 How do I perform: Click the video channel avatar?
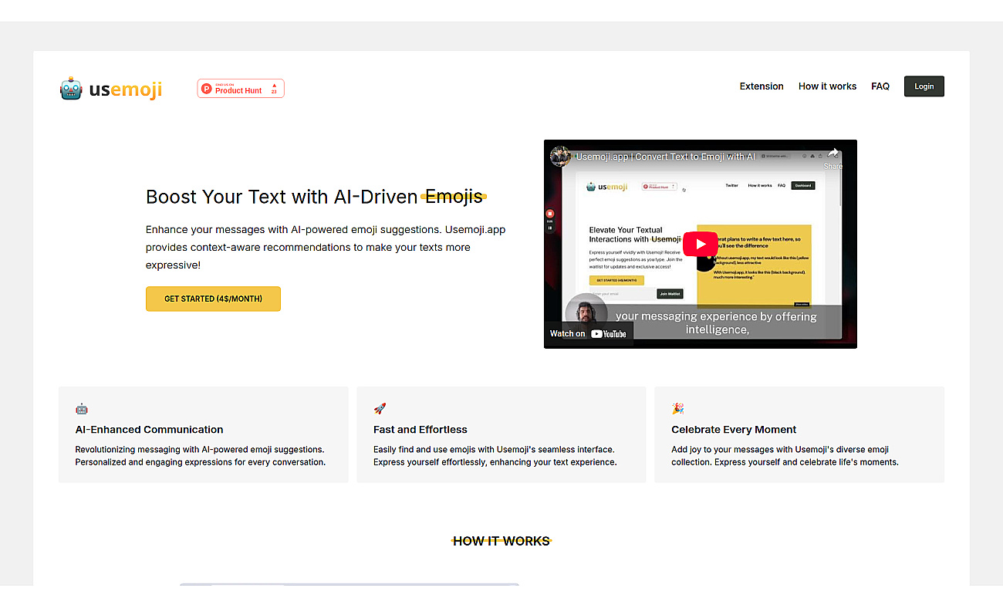pos(560,156)
